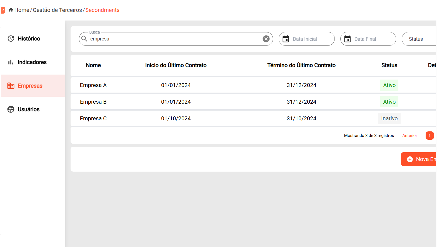437x247 pixels.
Task: Expand the Status filter dropdown
Action: pos(419,39)
